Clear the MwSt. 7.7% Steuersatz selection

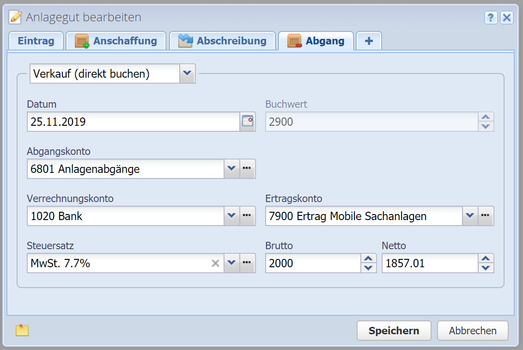[x=215, y=264]
